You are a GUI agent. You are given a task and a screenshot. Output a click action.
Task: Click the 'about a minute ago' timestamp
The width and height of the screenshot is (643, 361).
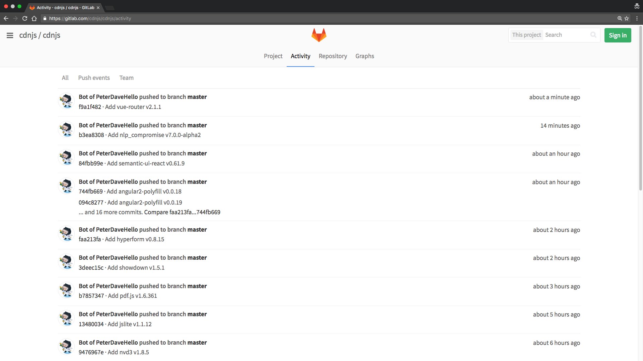pyautogui.click(x=555, y=97)
